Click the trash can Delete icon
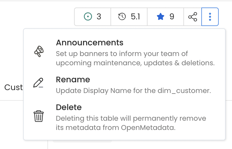This screenshot has height=149, width=232. (38, 116)
